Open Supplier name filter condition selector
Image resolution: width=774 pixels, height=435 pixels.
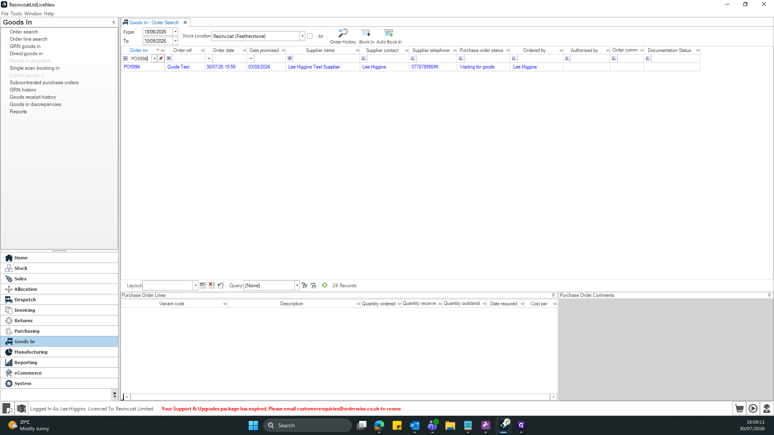click(289, 58)
